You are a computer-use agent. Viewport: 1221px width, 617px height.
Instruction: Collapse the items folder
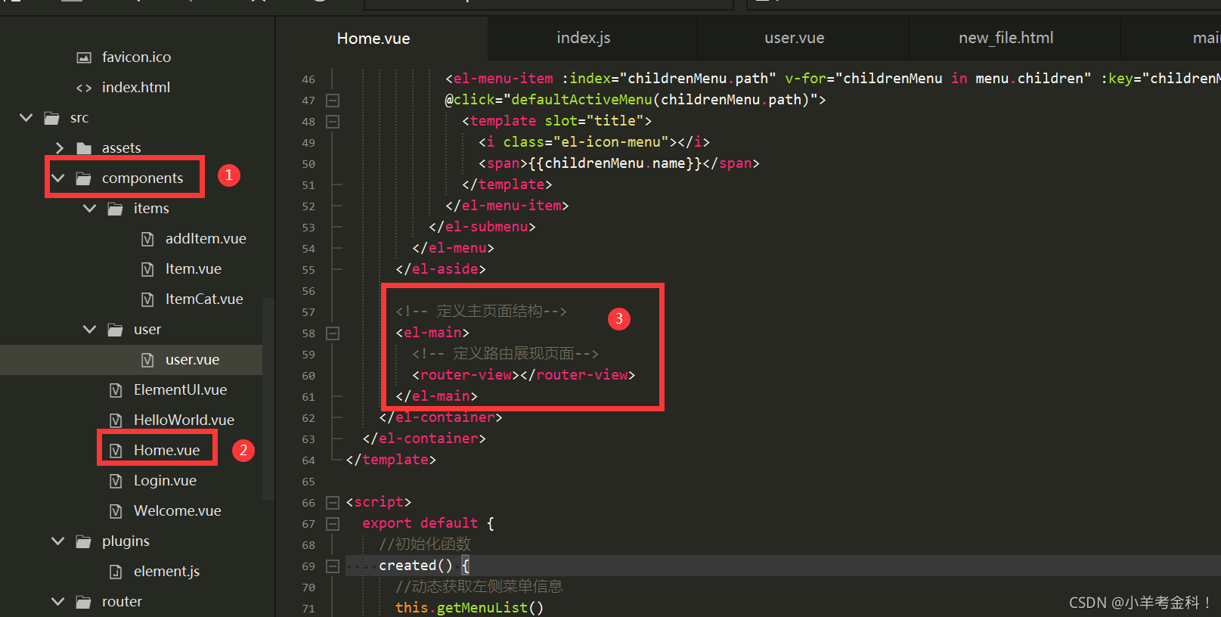pyautogui.click(x=90, y=209)
